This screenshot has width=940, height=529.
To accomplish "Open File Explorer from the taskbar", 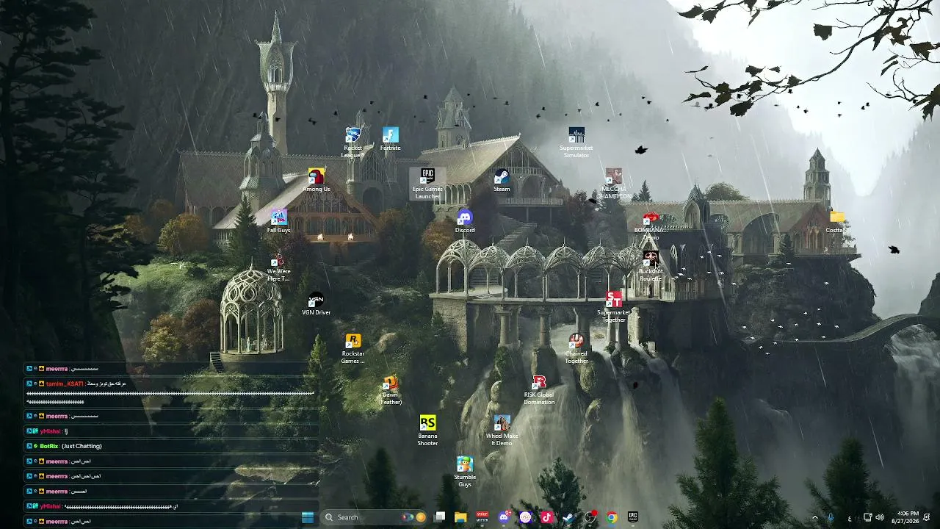I will [x=460, y=517].
